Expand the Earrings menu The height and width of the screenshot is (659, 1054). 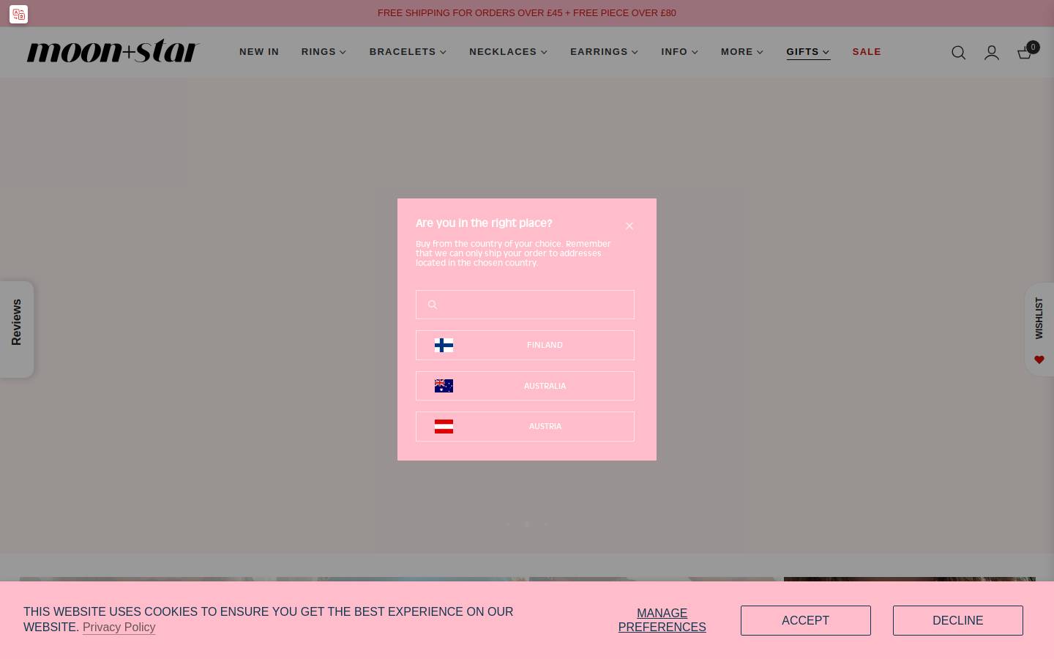click(x=604, y=52)
